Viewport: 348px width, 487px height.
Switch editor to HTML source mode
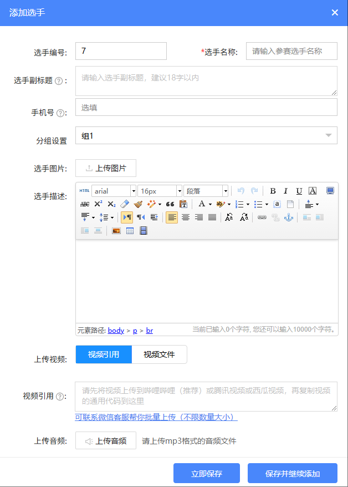tap(84, 191)
